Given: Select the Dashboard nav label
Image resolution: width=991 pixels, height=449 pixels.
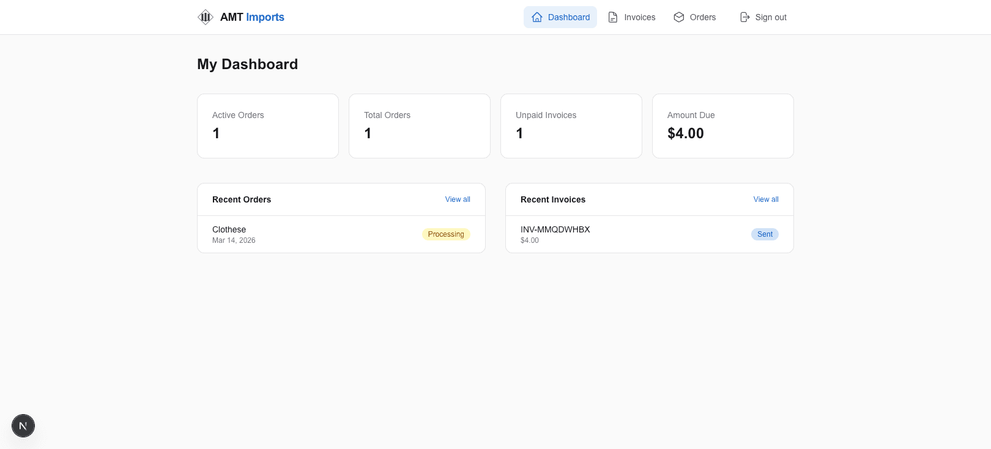Looking at the screenshot, I should click(x=569, y=17).
